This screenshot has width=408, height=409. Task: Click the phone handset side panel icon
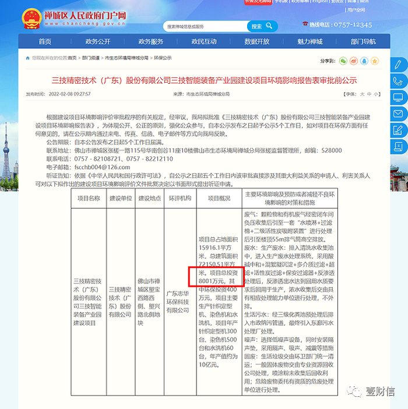[398, 81]
